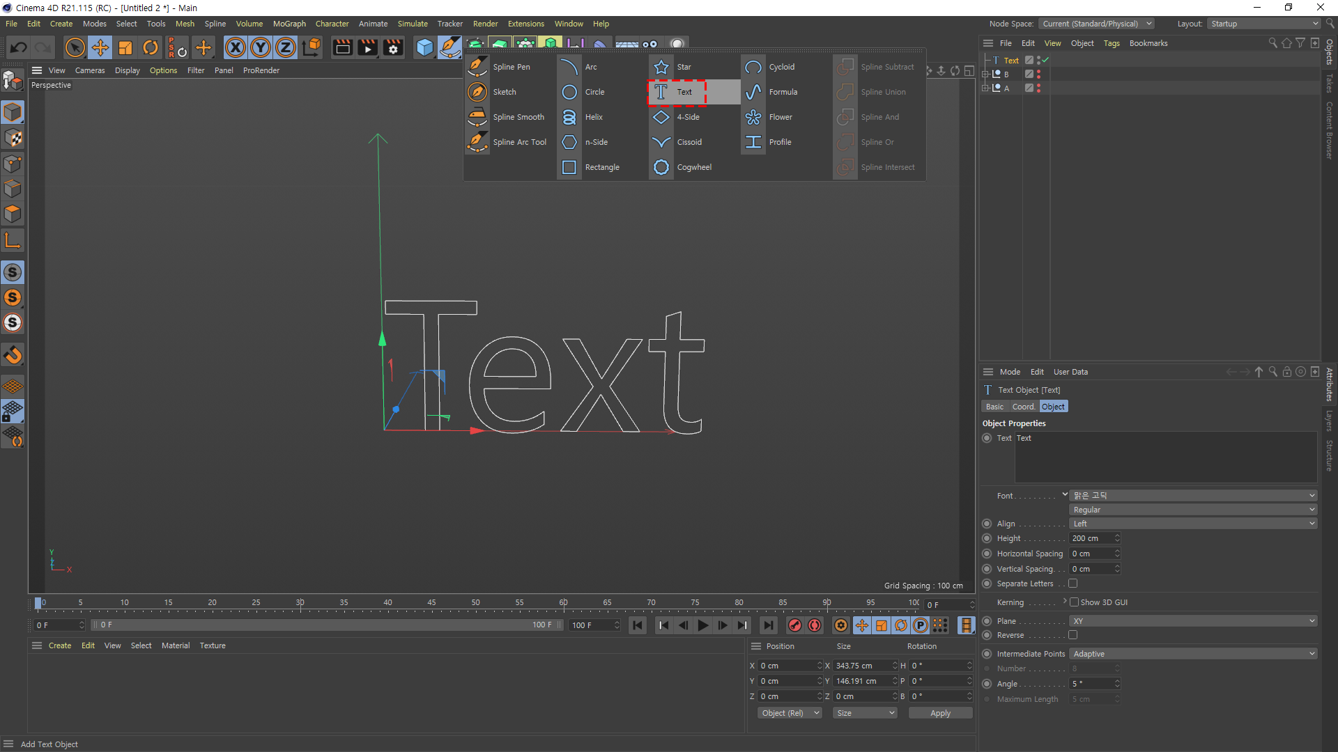1338x752 pixels.
Task: Select the Spline Pen tool icon
Action: click(x=477, y=67)
